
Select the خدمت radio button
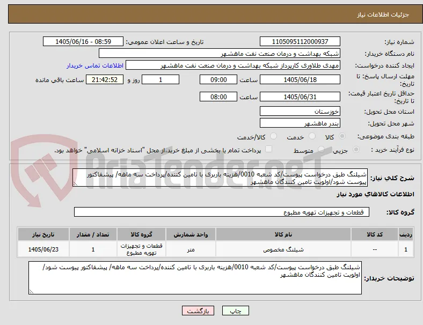coord(312,136)
